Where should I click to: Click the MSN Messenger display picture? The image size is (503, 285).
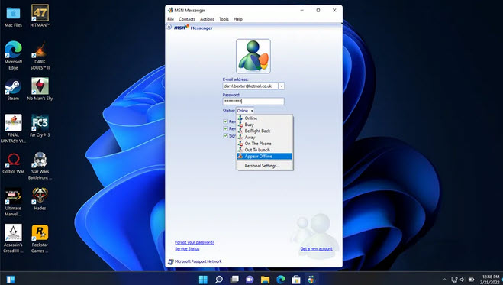pos(253,57)
